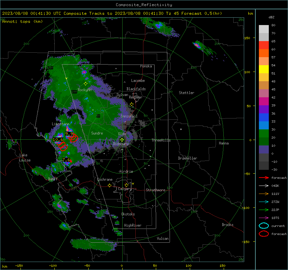Click the Lake Louise label

click(x=25, y=158)
